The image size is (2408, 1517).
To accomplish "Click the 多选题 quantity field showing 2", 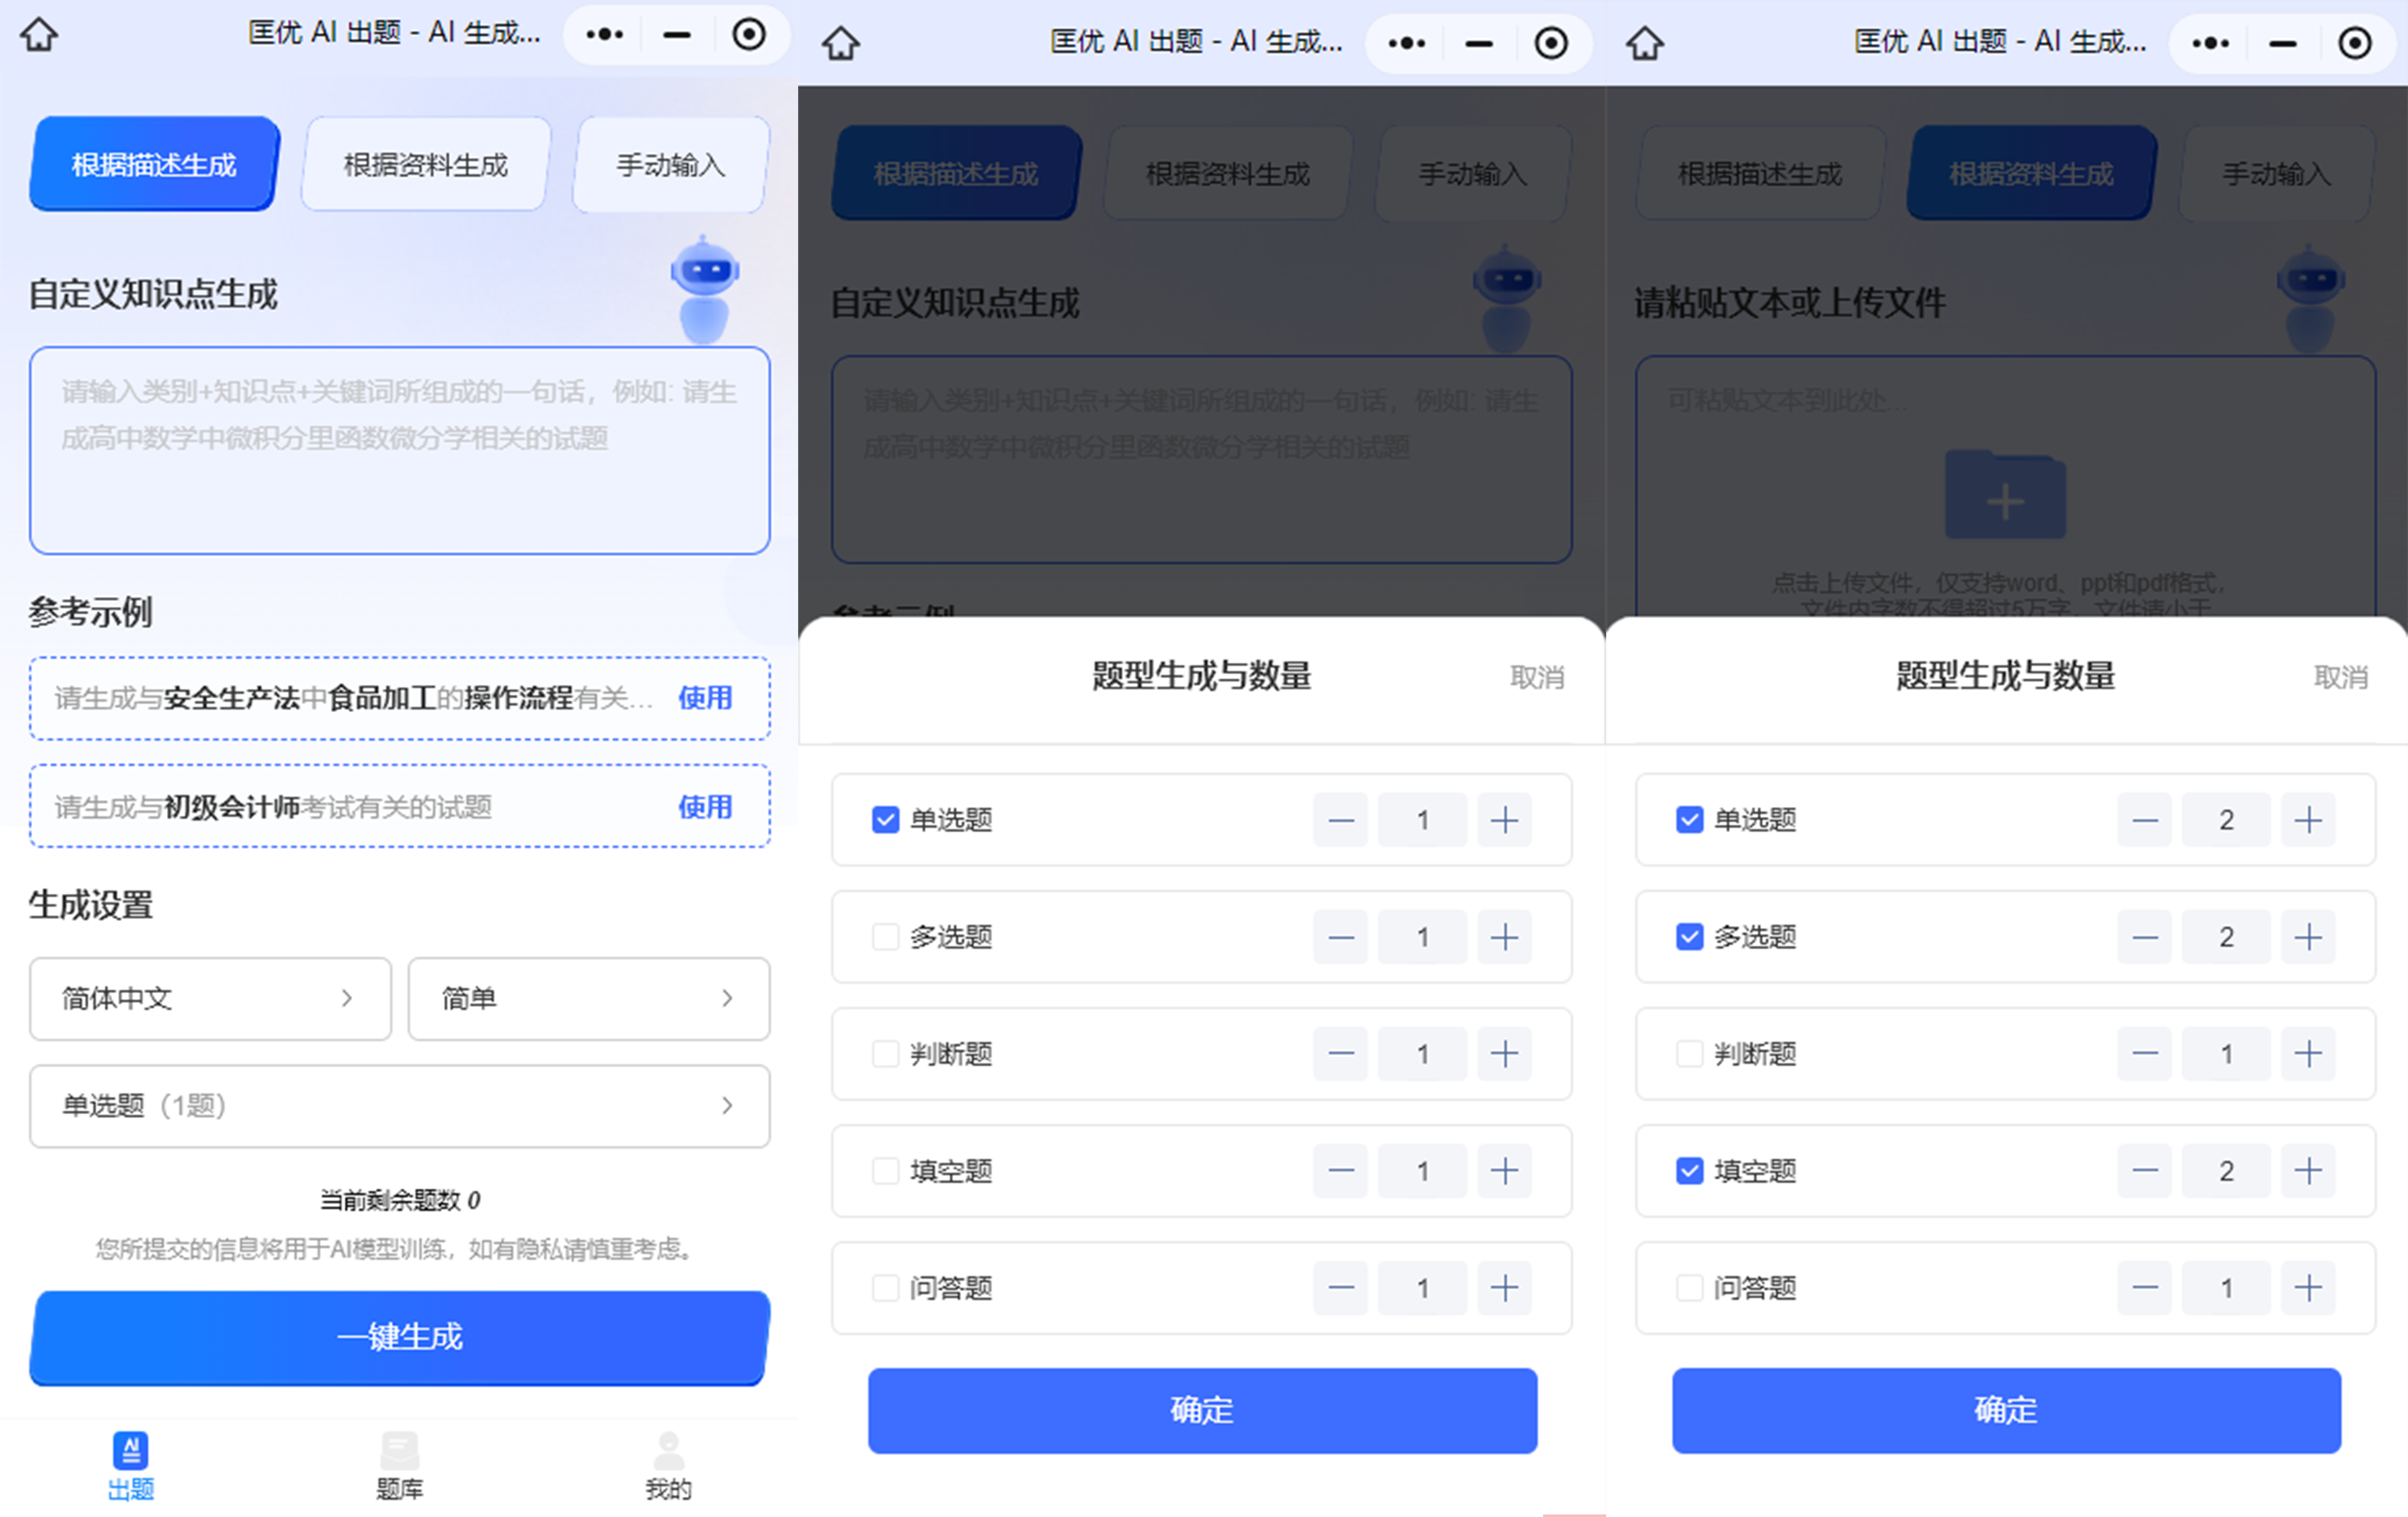I will point(2226,937).
